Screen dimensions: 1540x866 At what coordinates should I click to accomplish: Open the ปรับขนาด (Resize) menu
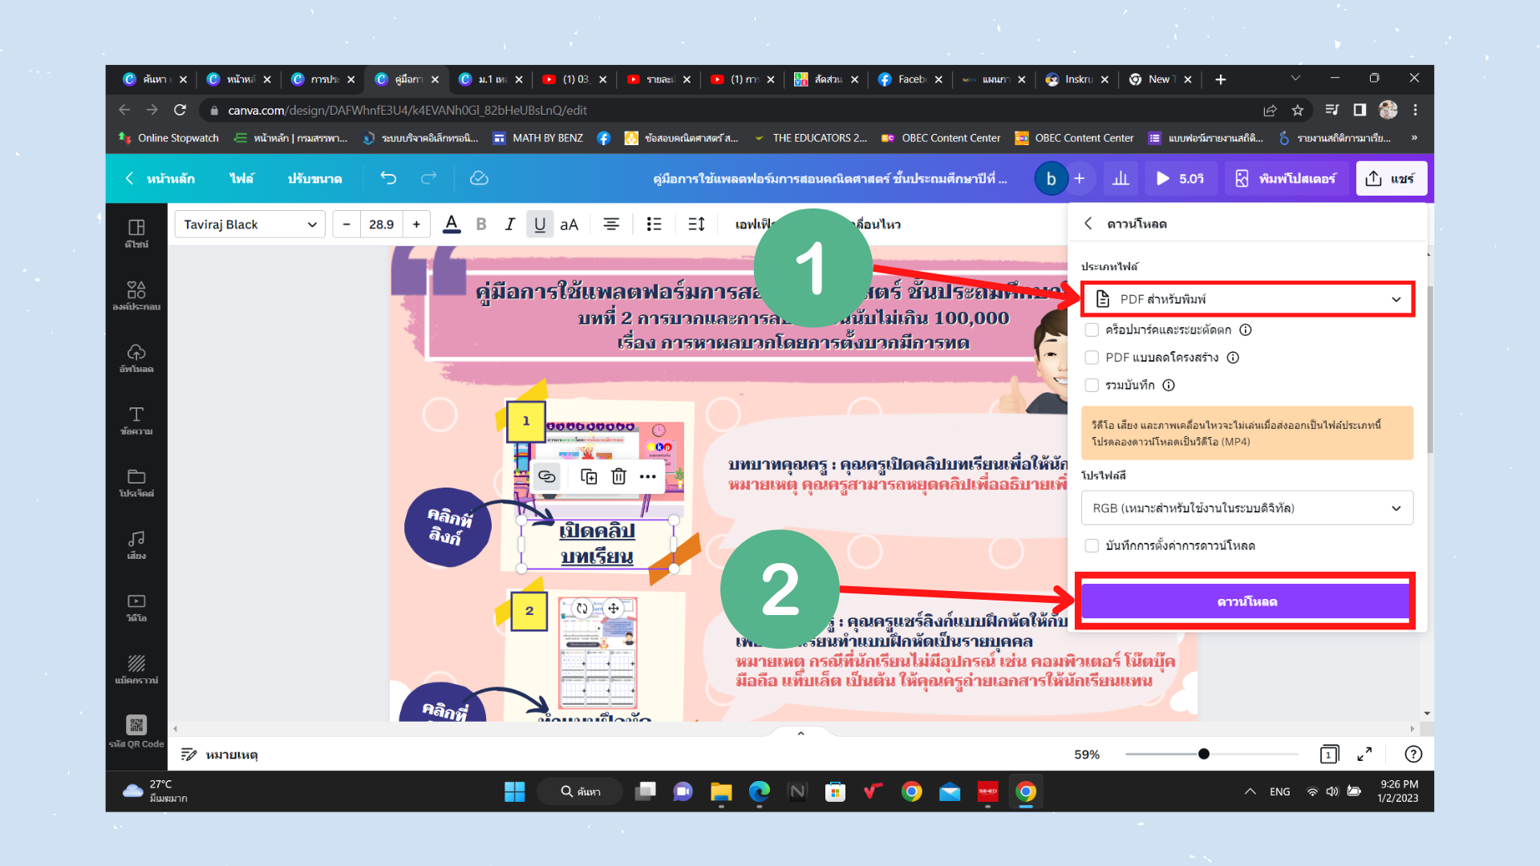316,178
